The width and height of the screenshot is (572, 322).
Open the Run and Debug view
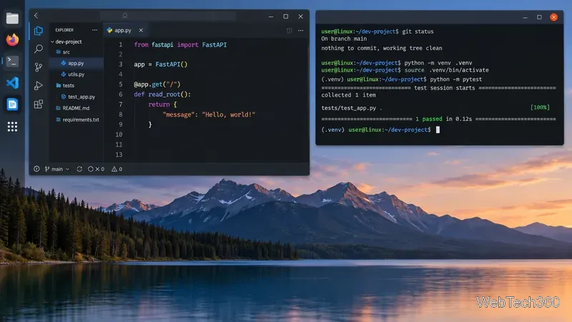click(39, 85)
